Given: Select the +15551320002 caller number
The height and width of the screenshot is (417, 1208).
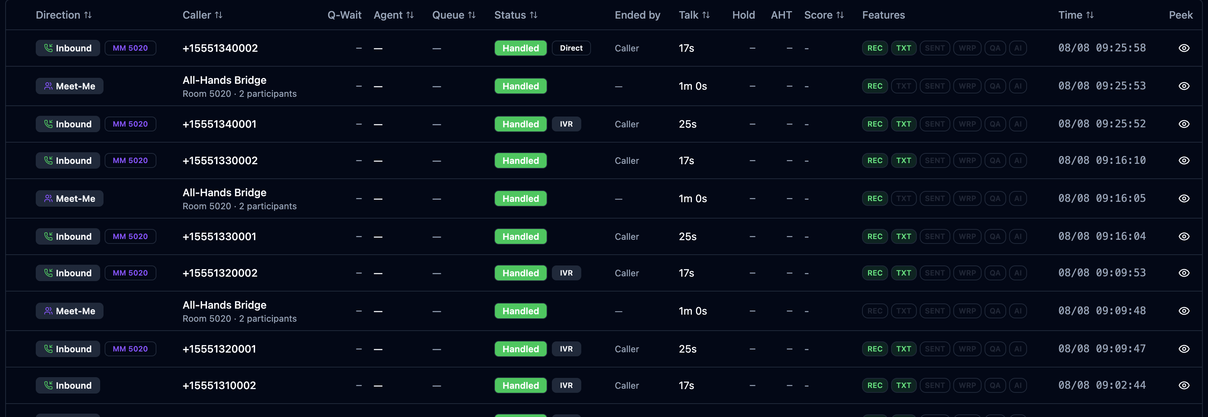Looking at the screenshot, I should (220, 273).
